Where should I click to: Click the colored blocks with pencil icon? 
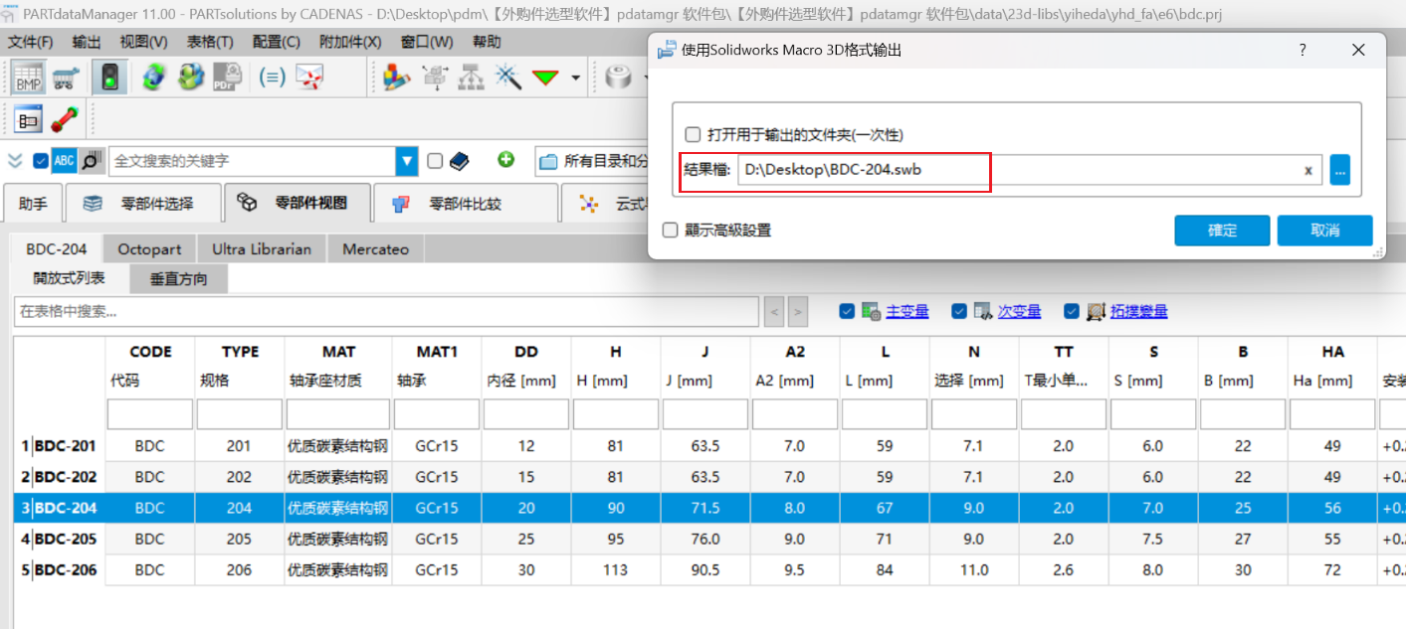(x=396, y=78)
